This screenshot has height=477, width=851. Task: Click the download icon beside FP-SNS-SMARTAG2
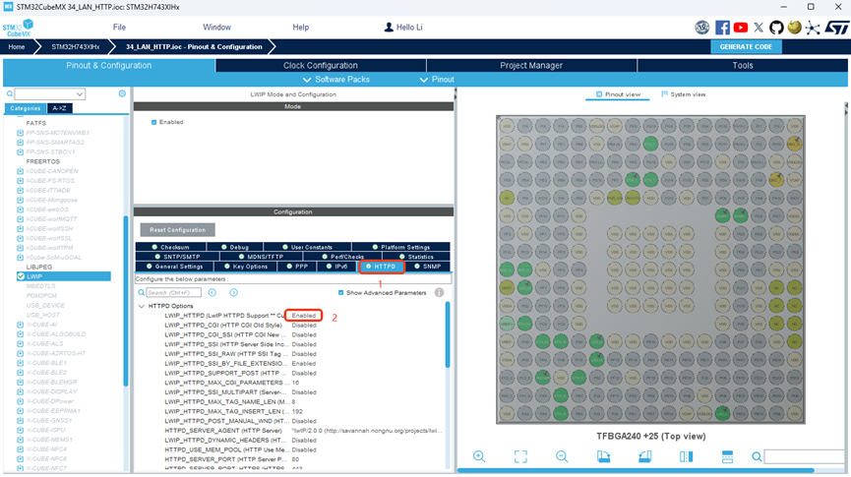[x=20, y=143]
